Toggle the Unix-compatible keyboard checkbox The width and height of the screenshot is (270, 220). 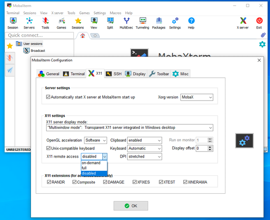click(x=48, y=149)
